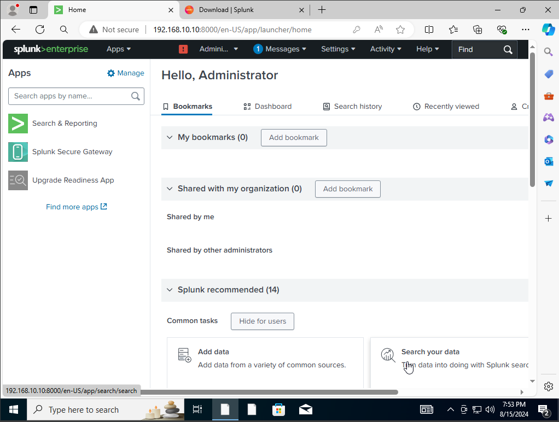Collapse the My bookmarks section

coord(170,137)
